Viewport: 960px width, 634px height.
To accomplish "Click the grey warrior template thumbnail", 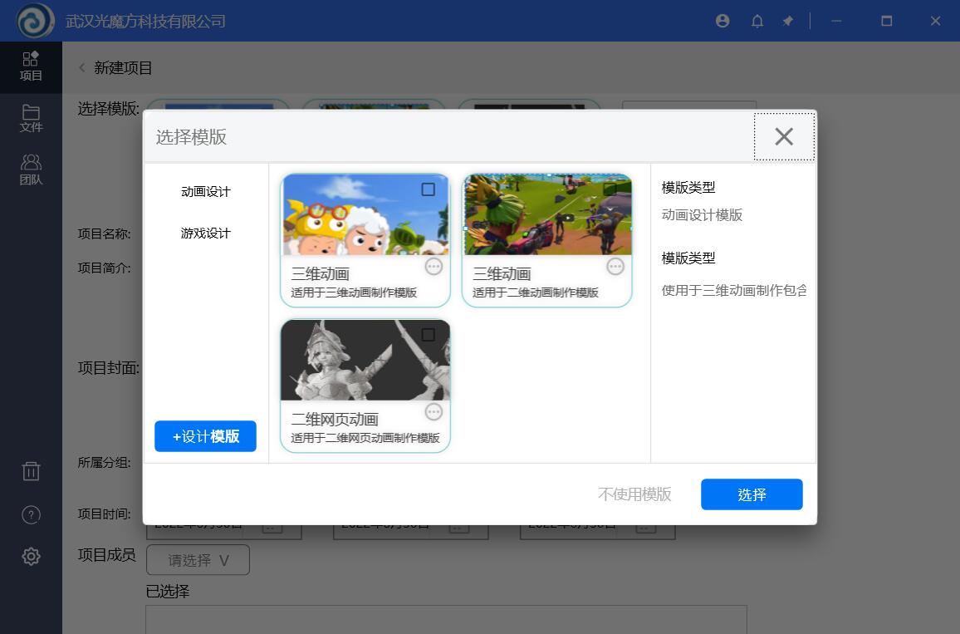I will click(365, 360).
